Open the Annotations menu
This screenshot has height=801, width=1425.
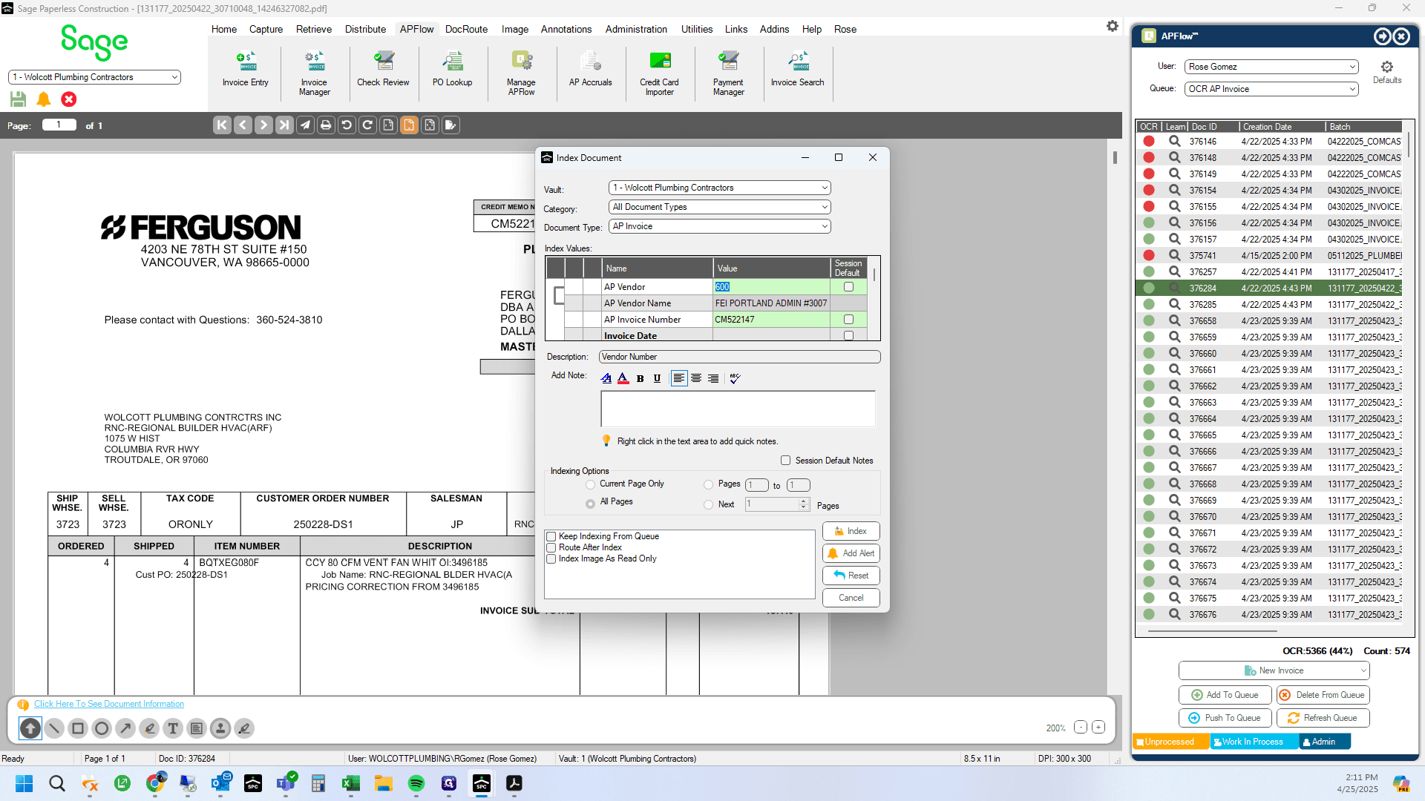[x=566, y=29]
